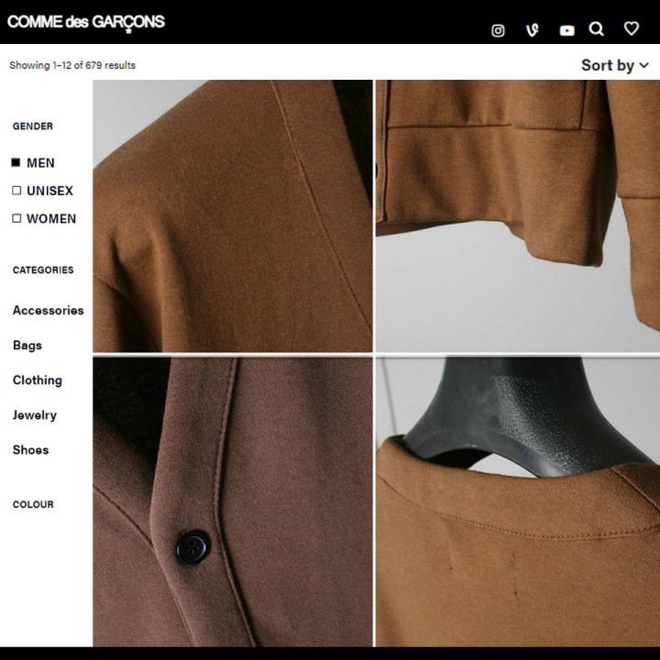660x660 pixels.
Task: Open site search magnifier
Action: 597,29
